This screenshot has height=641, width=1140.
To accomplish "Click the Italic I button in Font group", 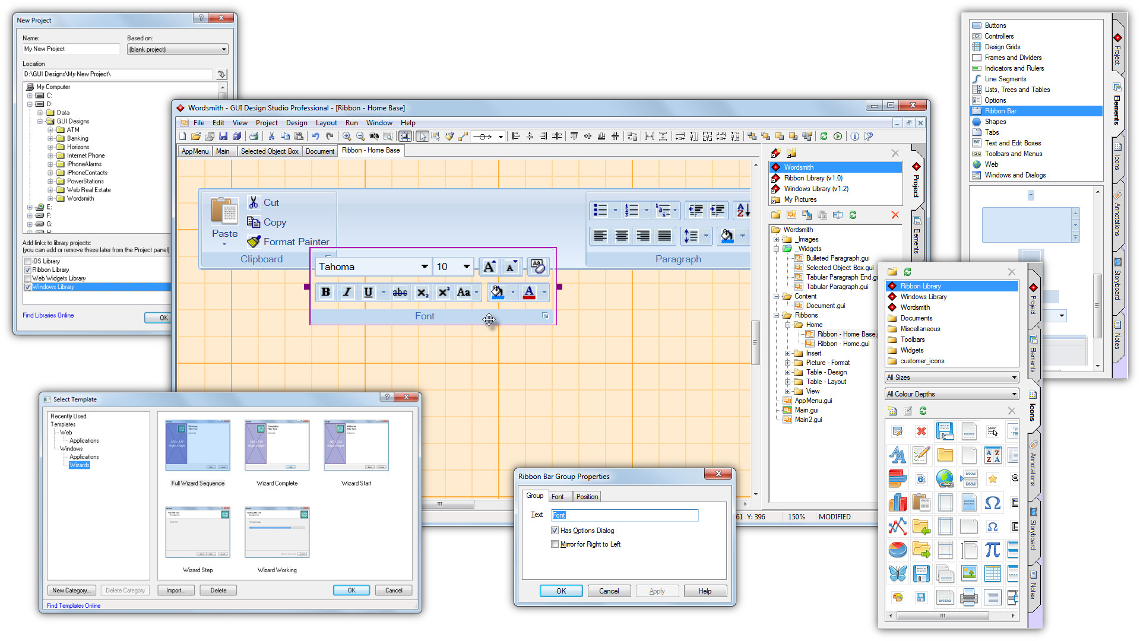I will pyautogui.click(x=347, y=292).
